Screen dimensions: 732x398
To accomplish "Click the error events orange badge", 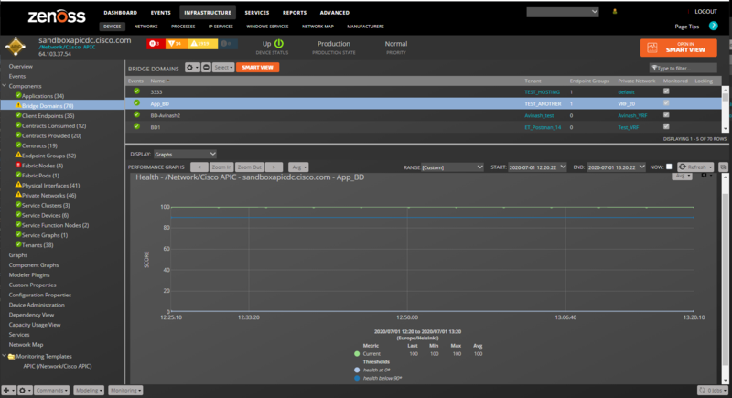I will tap(176, 43).
